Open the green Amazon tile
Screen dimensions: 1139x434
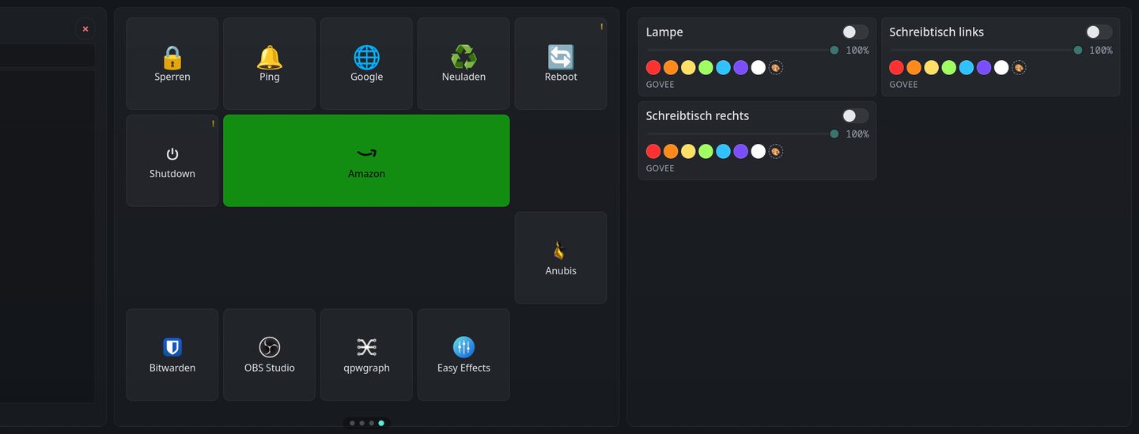[366, 160]
